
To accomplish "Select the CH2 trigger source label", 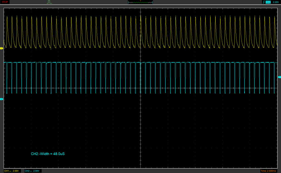I will click(268, 2).
